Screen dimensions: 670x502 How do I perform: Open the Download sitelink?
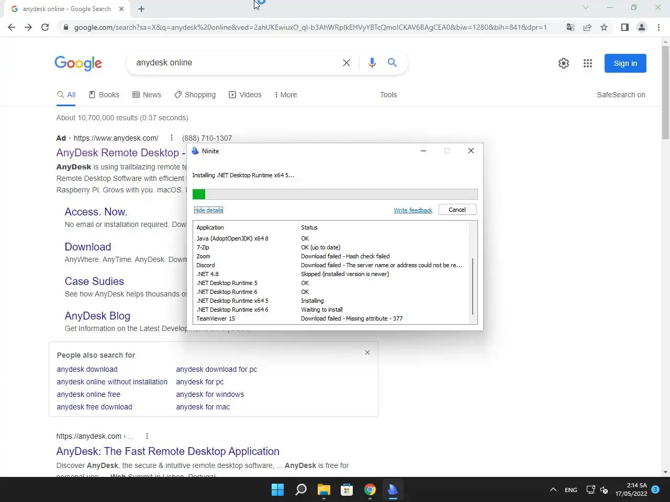(88, 247)
